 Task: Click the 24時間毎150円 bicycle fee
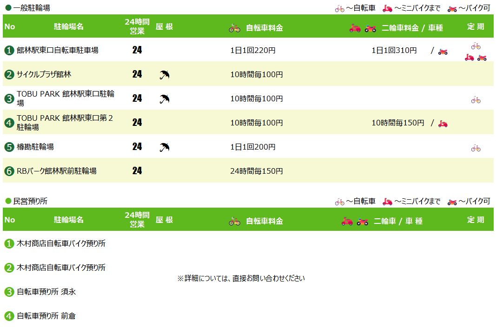[257, 171]
